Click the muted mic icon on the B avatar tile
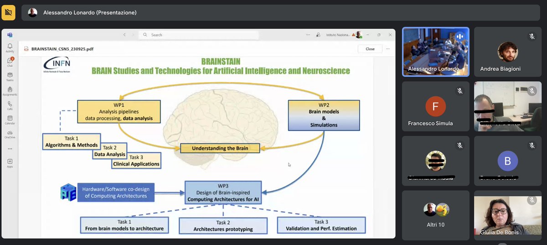The image size is (547, 245). click(532, 146)
